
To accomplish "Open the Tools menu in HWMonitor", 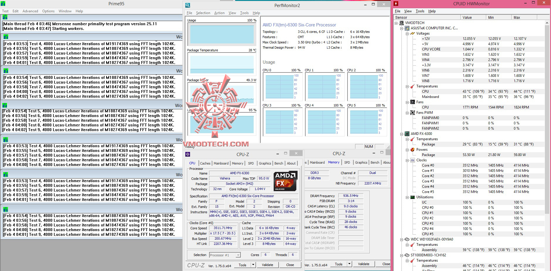I will click(420, 11).
